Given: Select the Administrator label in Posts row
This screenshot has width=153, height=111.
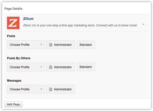Looking at the screenshot, I should 63,45.
